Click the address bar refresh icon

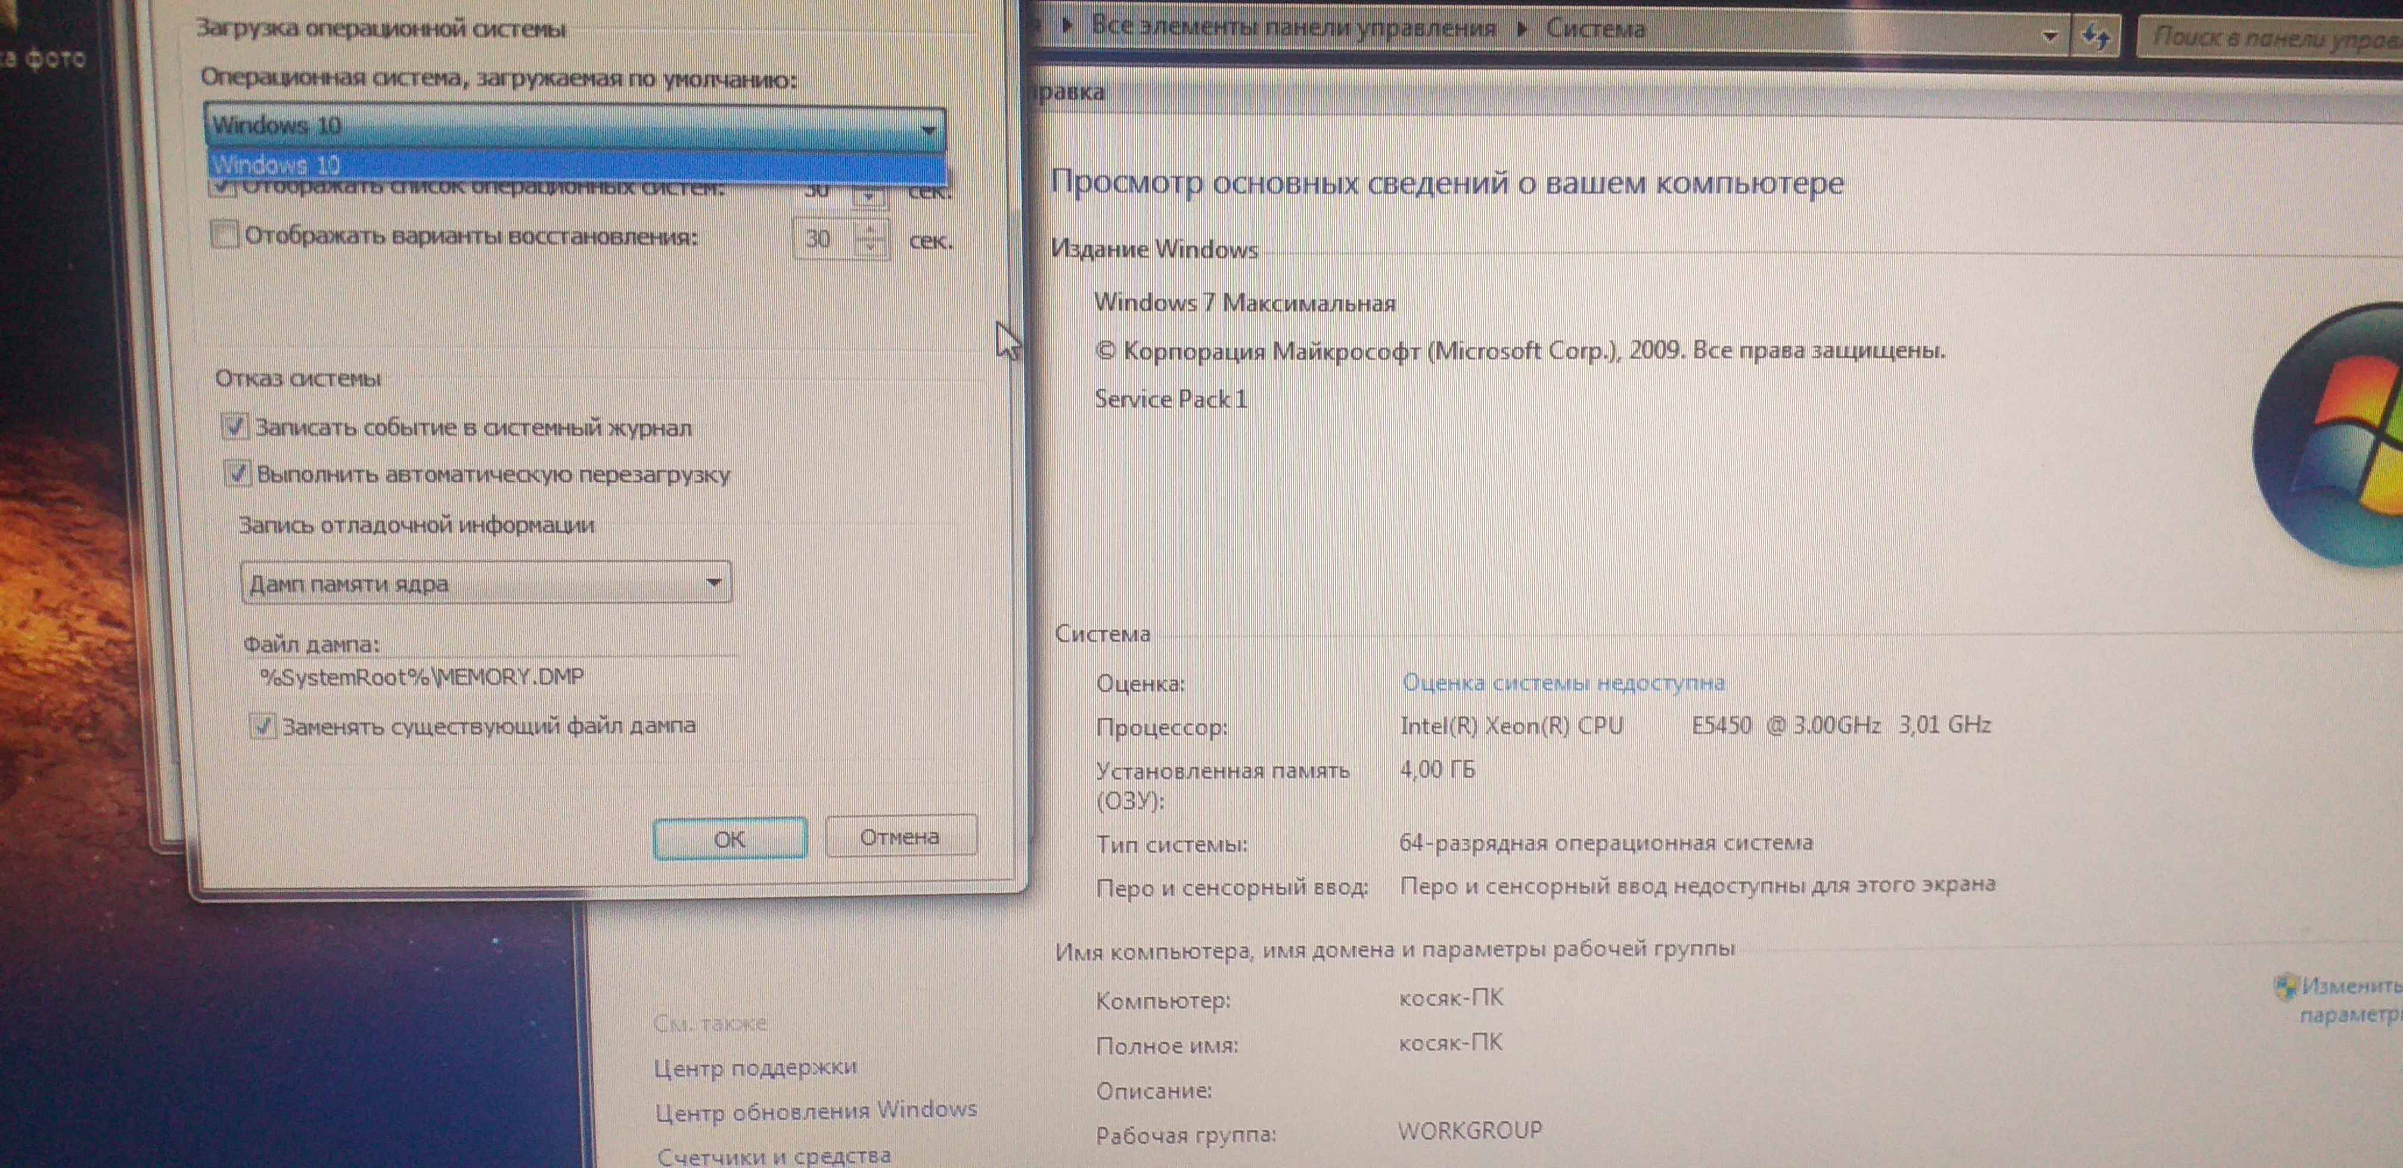pos(2095,38)
